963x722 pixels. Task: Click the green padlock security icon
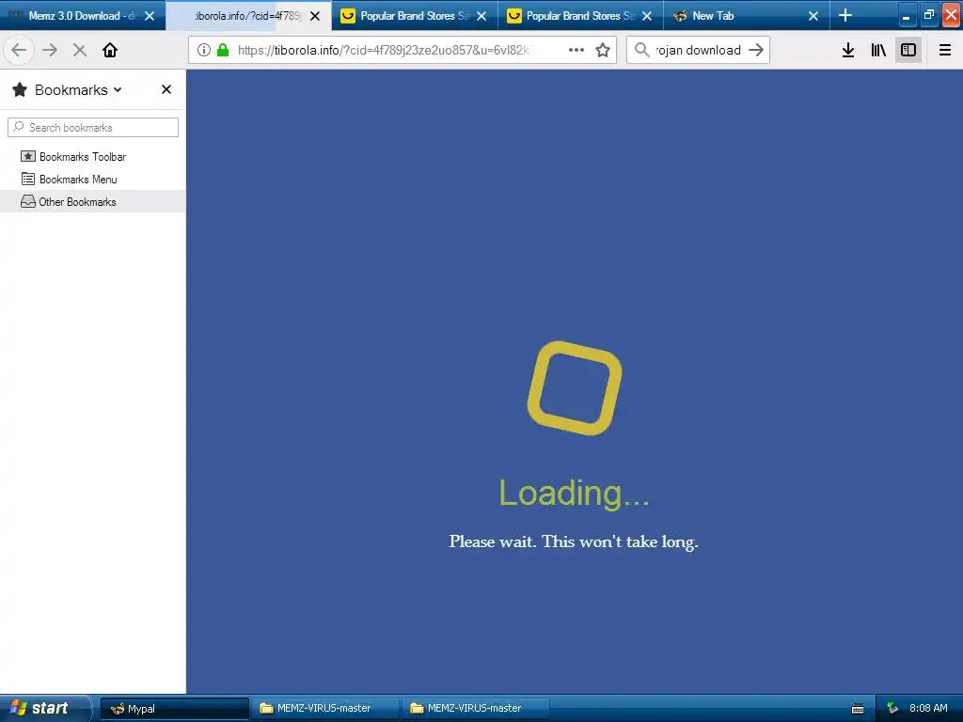point(223,50)
